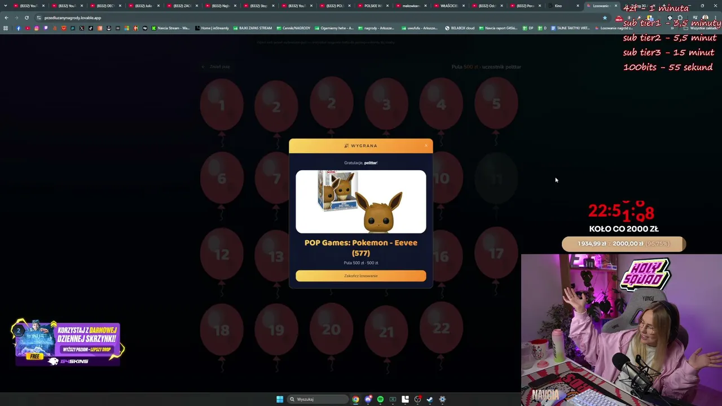Close the active 'Losowanie' tab
The image size is (722, 406).
coord(616,6)
